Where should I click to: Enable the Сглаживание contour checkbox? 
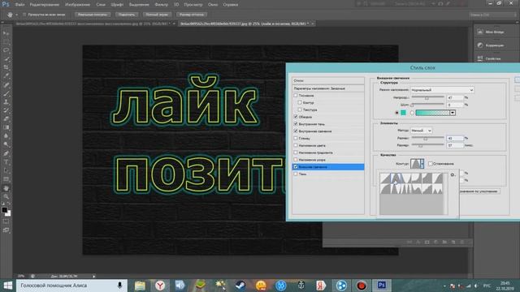point(430,164)
